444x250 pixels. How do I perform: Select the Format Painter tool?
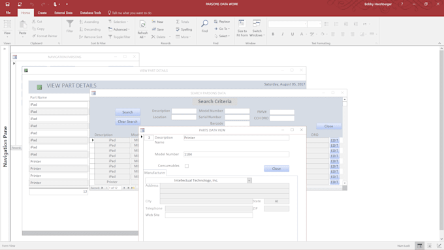45,36
